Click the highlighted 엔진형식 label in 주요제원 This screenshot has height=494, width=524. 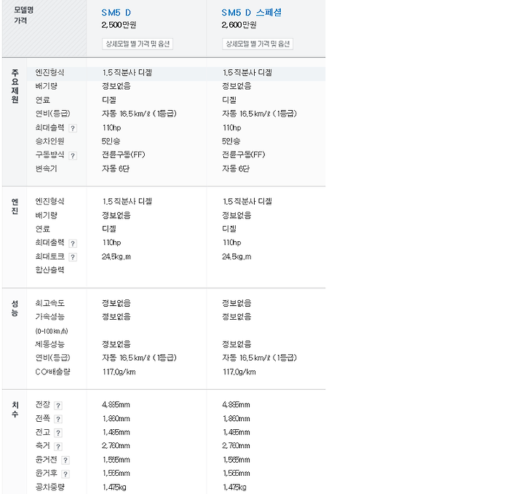(x=49, y=73)
